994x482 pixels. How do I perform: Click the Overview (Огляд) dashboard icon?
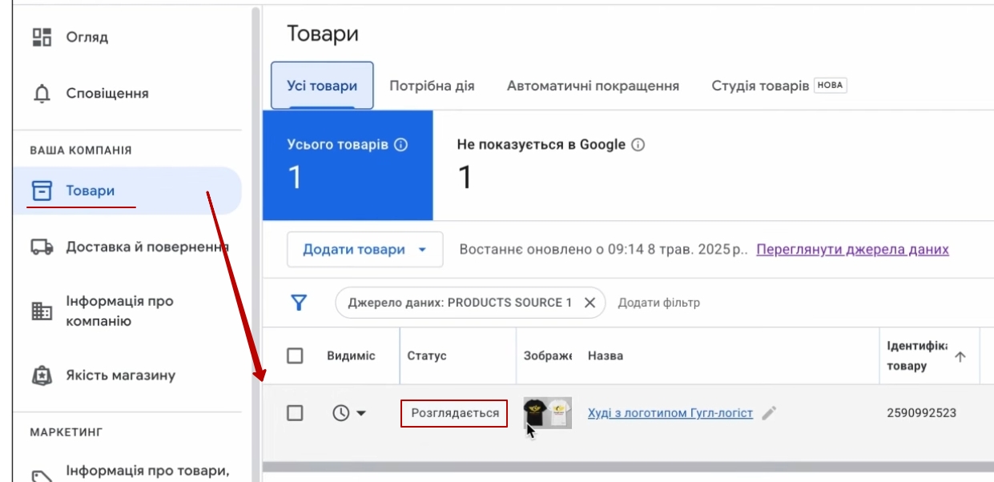42,38
